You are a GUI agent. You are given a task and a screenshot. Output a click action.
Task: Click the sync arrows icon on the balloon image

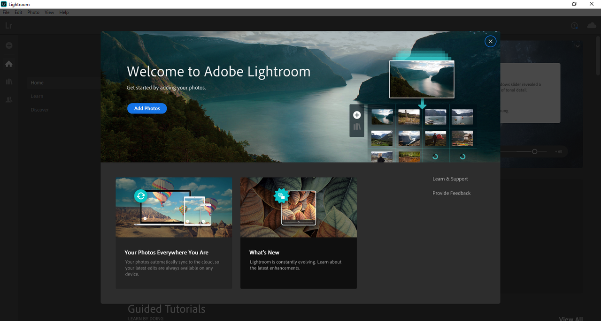pos(141,195)
